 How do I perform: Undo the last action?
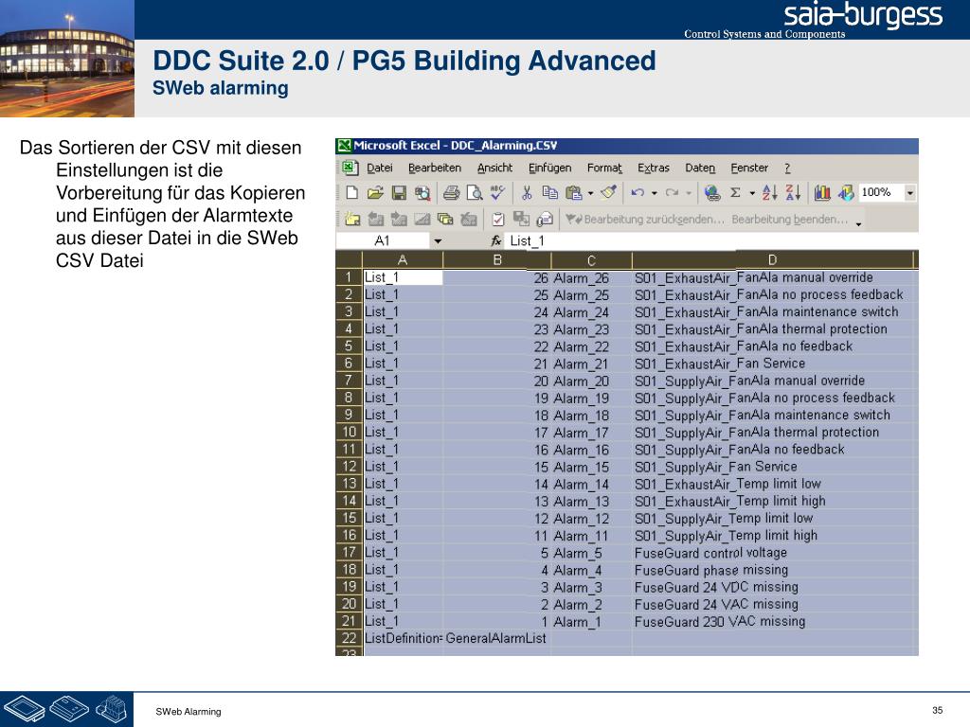tap(638, 193)
